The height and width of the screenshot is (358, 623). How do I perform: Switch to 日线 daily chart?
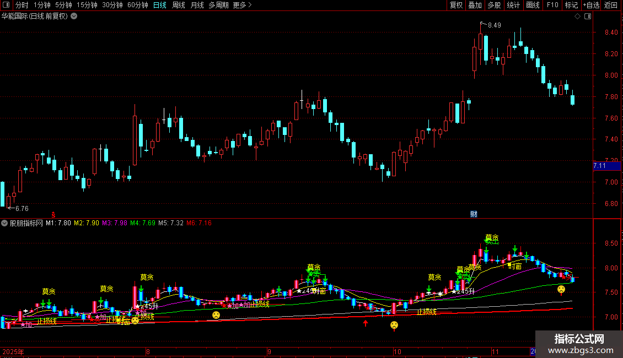point(160,5)
